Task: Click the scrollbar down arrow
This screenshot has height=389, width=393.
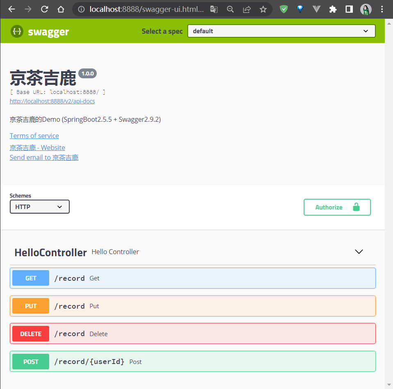Action: (389, 384)
